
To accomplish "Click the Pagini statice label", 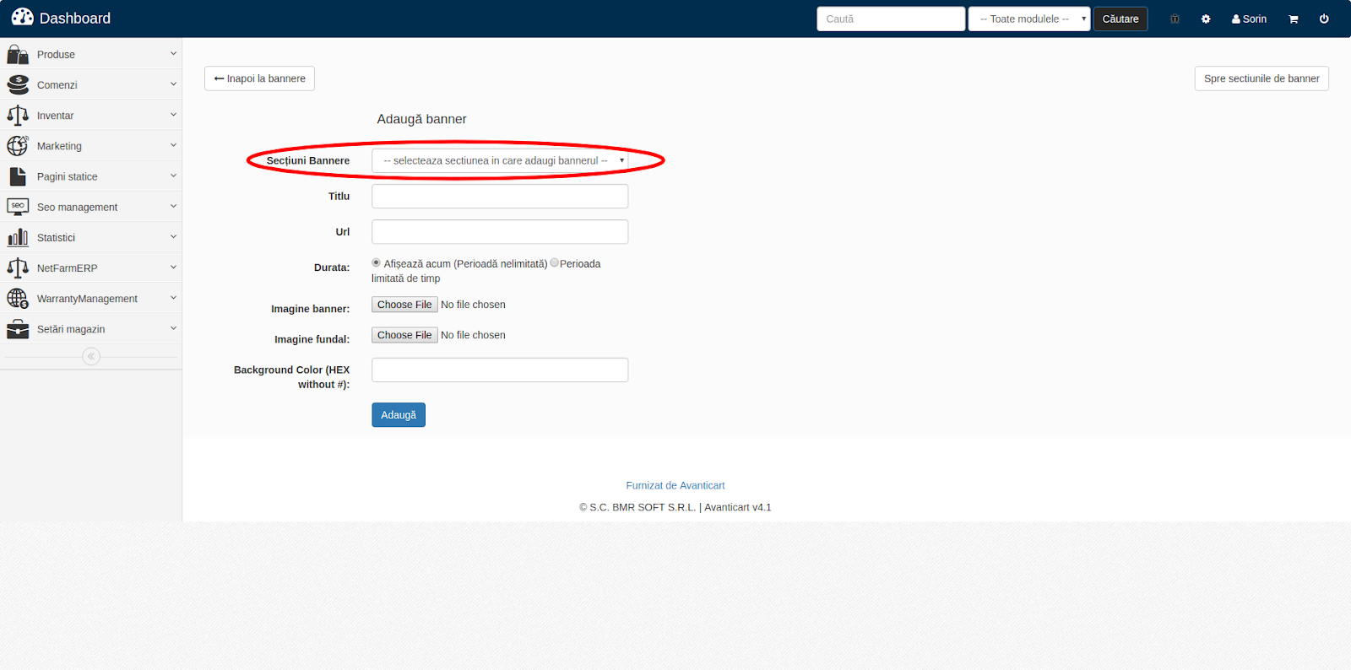I will pos(68,176).
